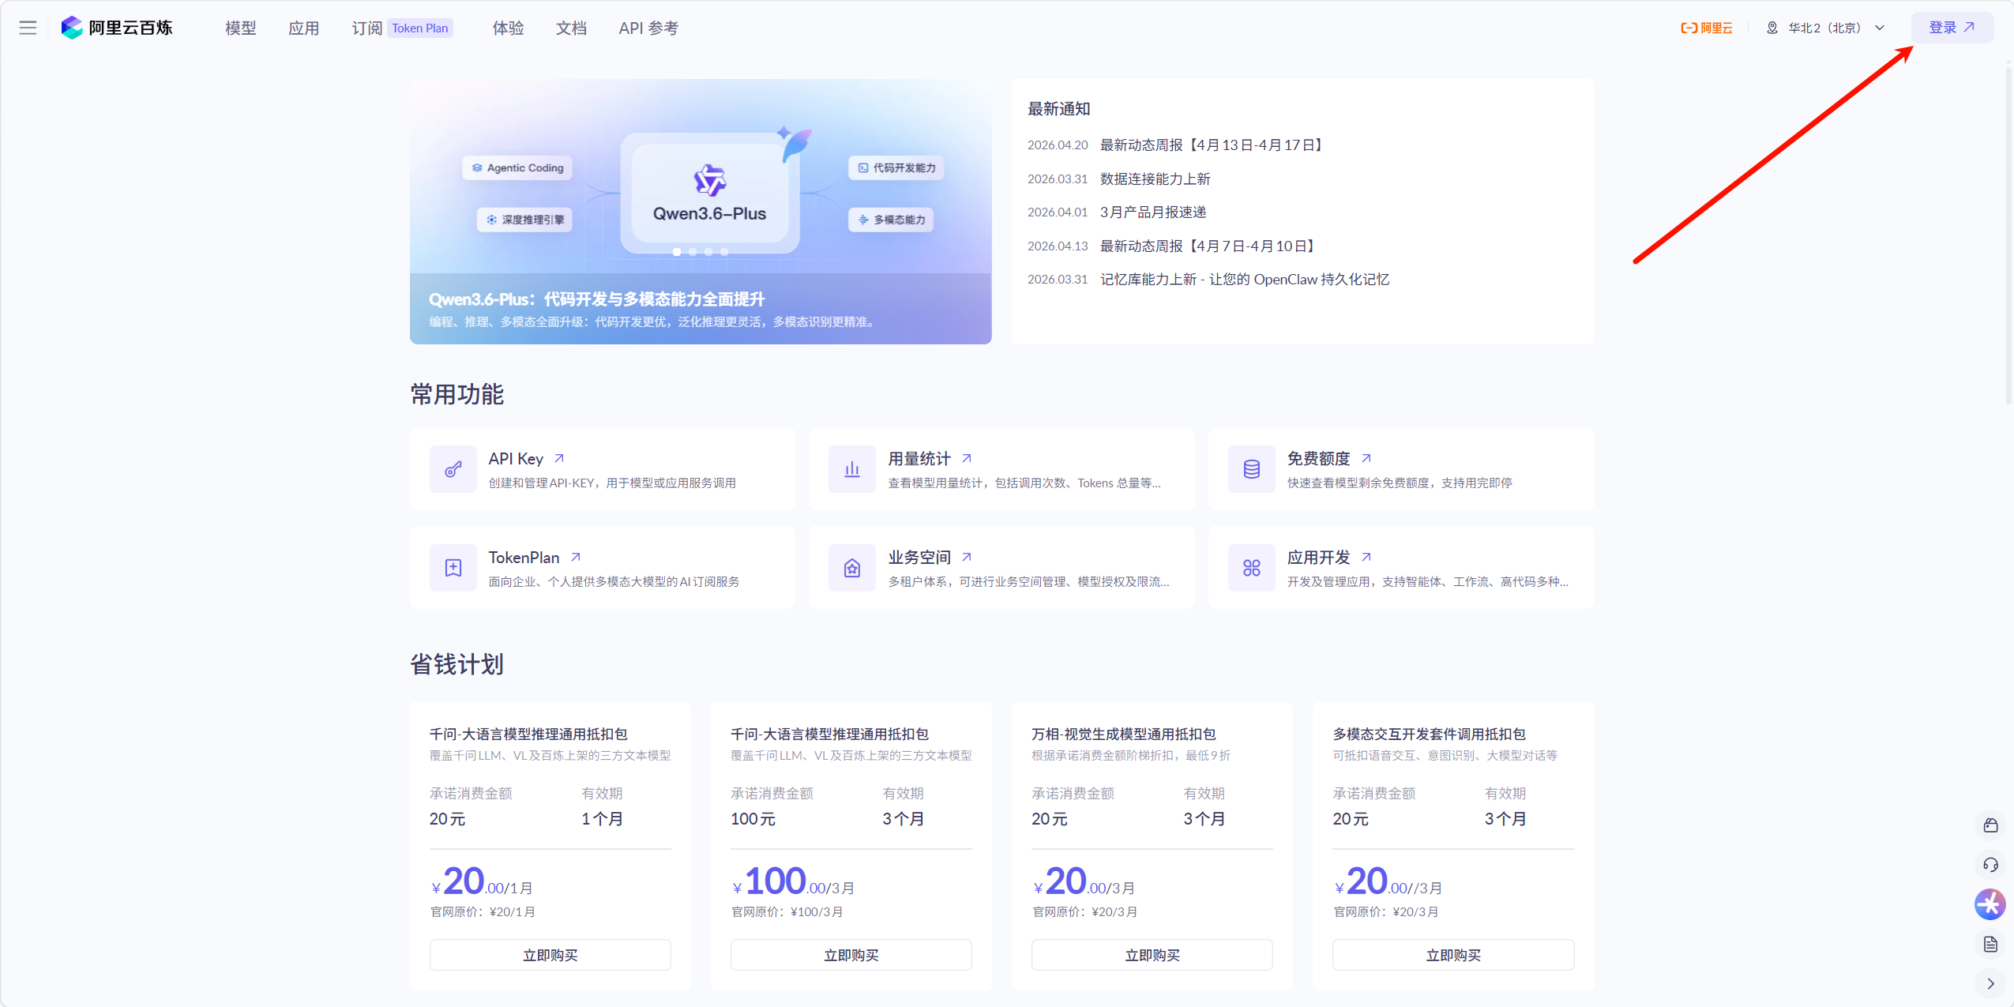Select the fourth carousel dot
Screen dimensions: 2014x1007
click(724, 252)
